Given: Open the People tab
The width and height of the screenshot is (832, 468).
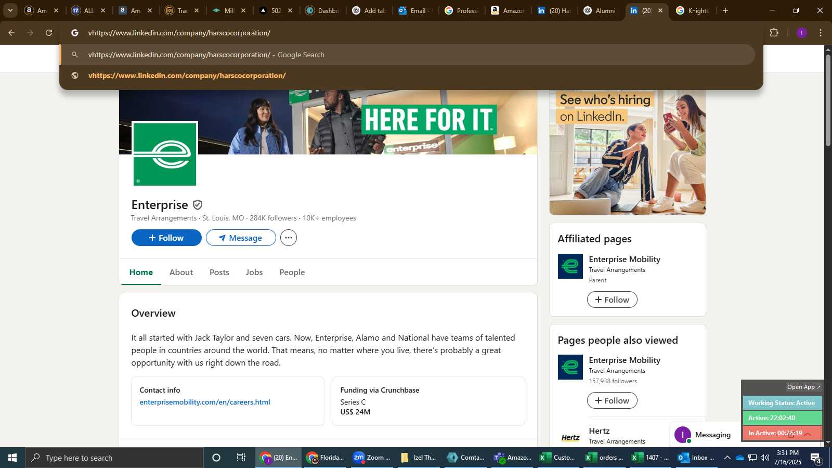Looking at the screenshot, I should [x=292, y=272].
